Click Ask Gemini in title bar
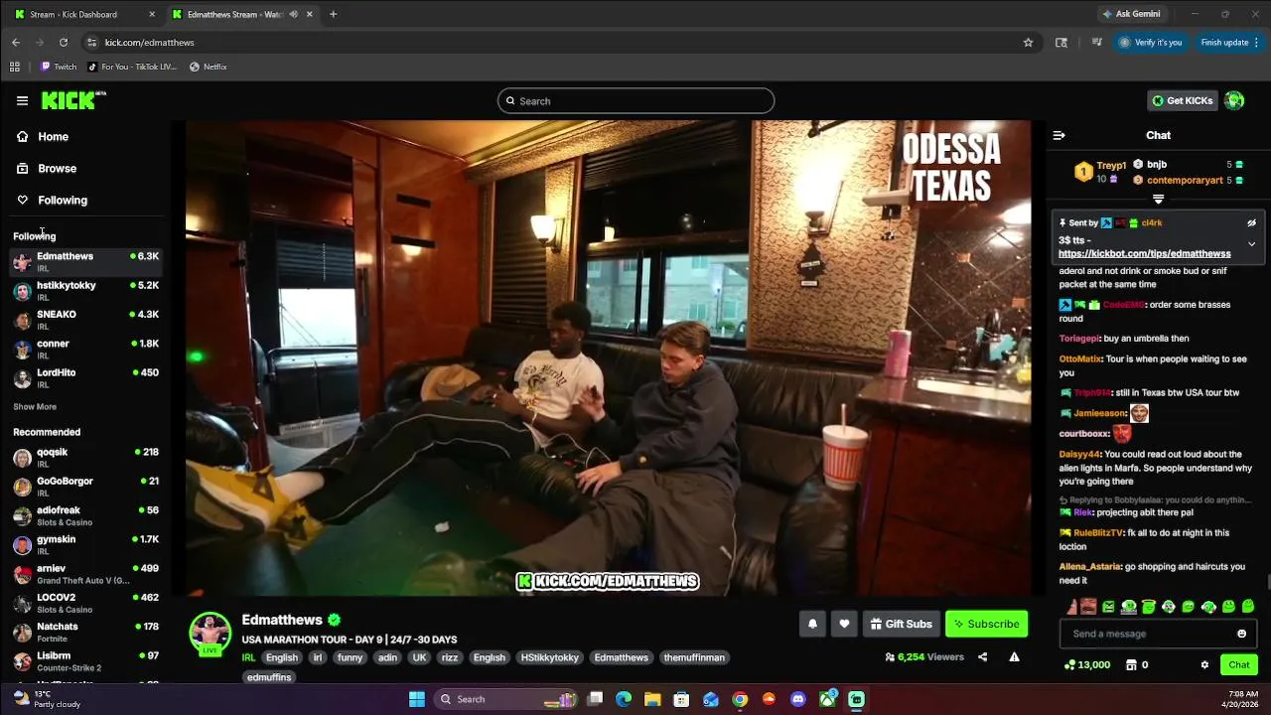Viewport: 1271px width, 715px height. click(1131, 14)
